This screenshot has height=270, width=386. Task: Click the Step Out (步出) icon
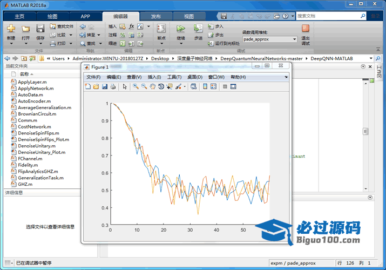tap(211, 35)
